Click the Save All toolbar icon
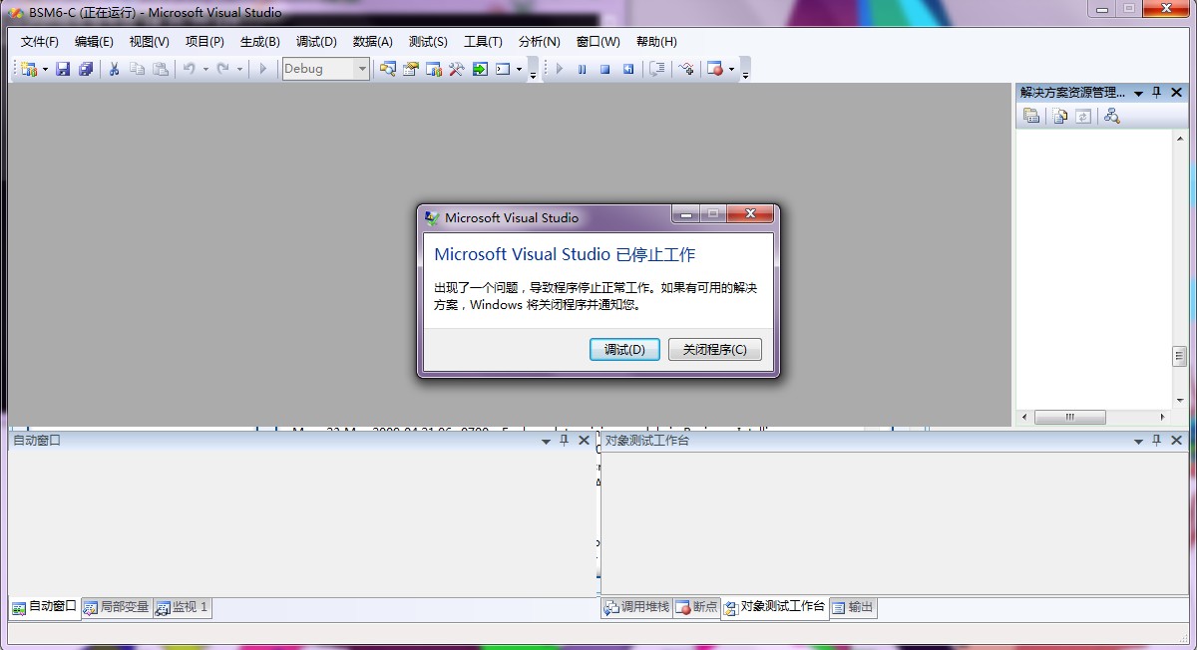The height and width of the screenshot is (650, 1197). click(86, 69)
